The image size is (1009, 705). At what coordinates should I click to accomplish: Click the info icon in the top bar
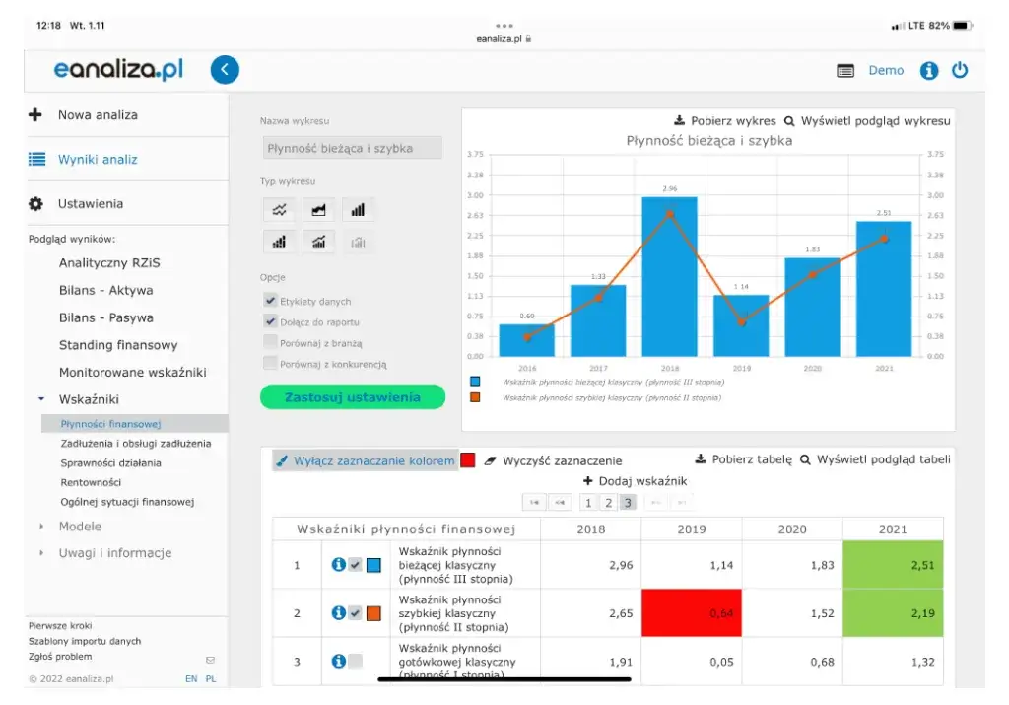tap(931, 70)
